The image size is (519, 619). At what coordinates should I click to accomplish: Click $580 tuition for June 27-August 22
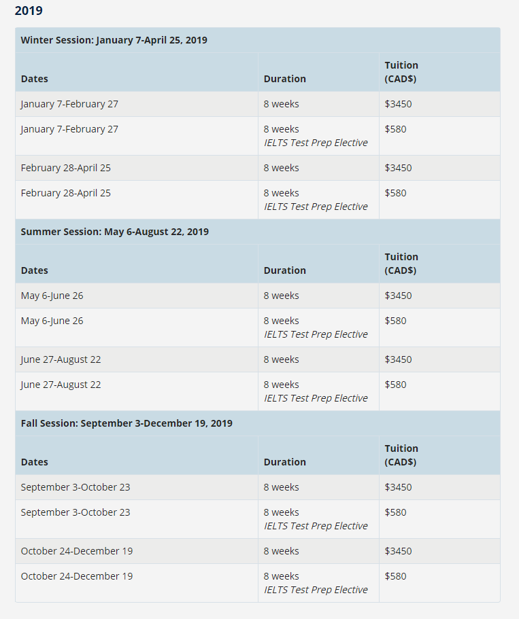click(x=395, y=385)
